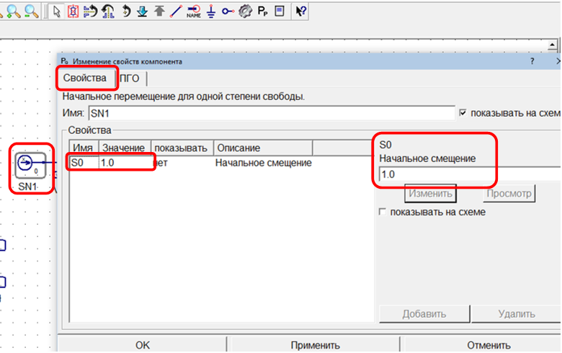The width and height of the screenshot is (562, 353).
Task: Click the Применить button
Action: (315, 344)
